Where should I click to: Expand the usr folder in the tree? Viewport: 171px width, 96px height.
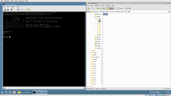pos(91,82)
